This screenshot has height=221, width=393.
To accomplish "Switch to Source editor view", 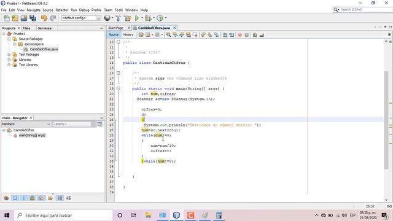I will click(x=114, y=34).
